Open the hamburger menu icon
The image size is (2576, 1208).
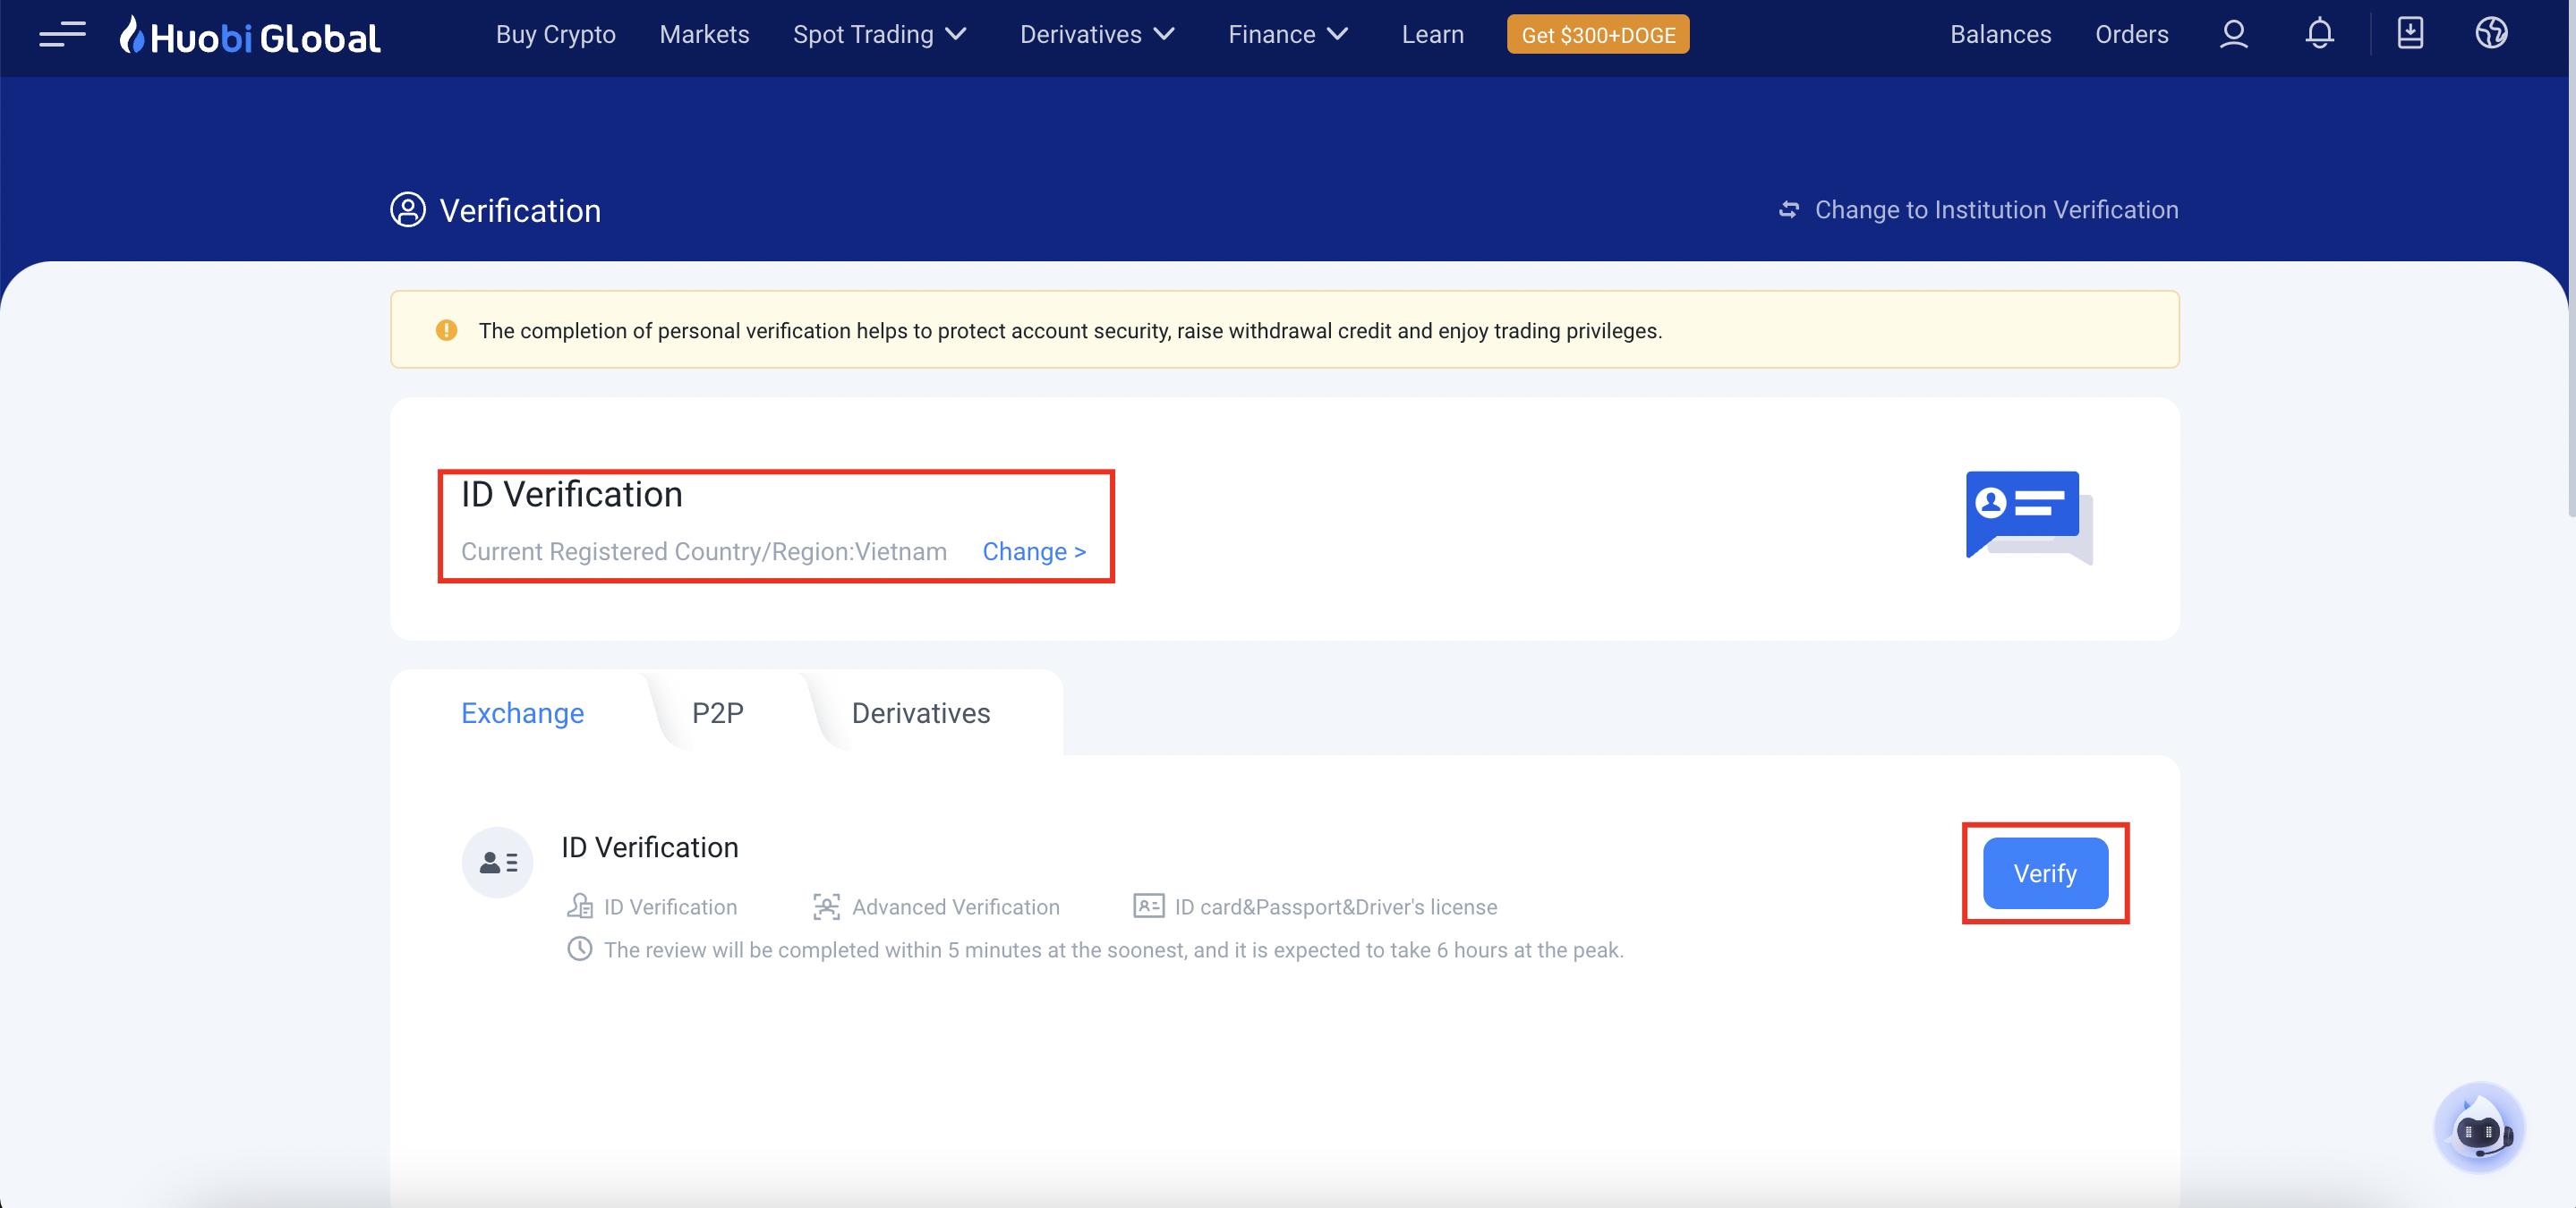click(62, 35)
